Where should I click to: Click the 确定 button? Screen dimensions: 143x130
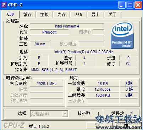128,126
